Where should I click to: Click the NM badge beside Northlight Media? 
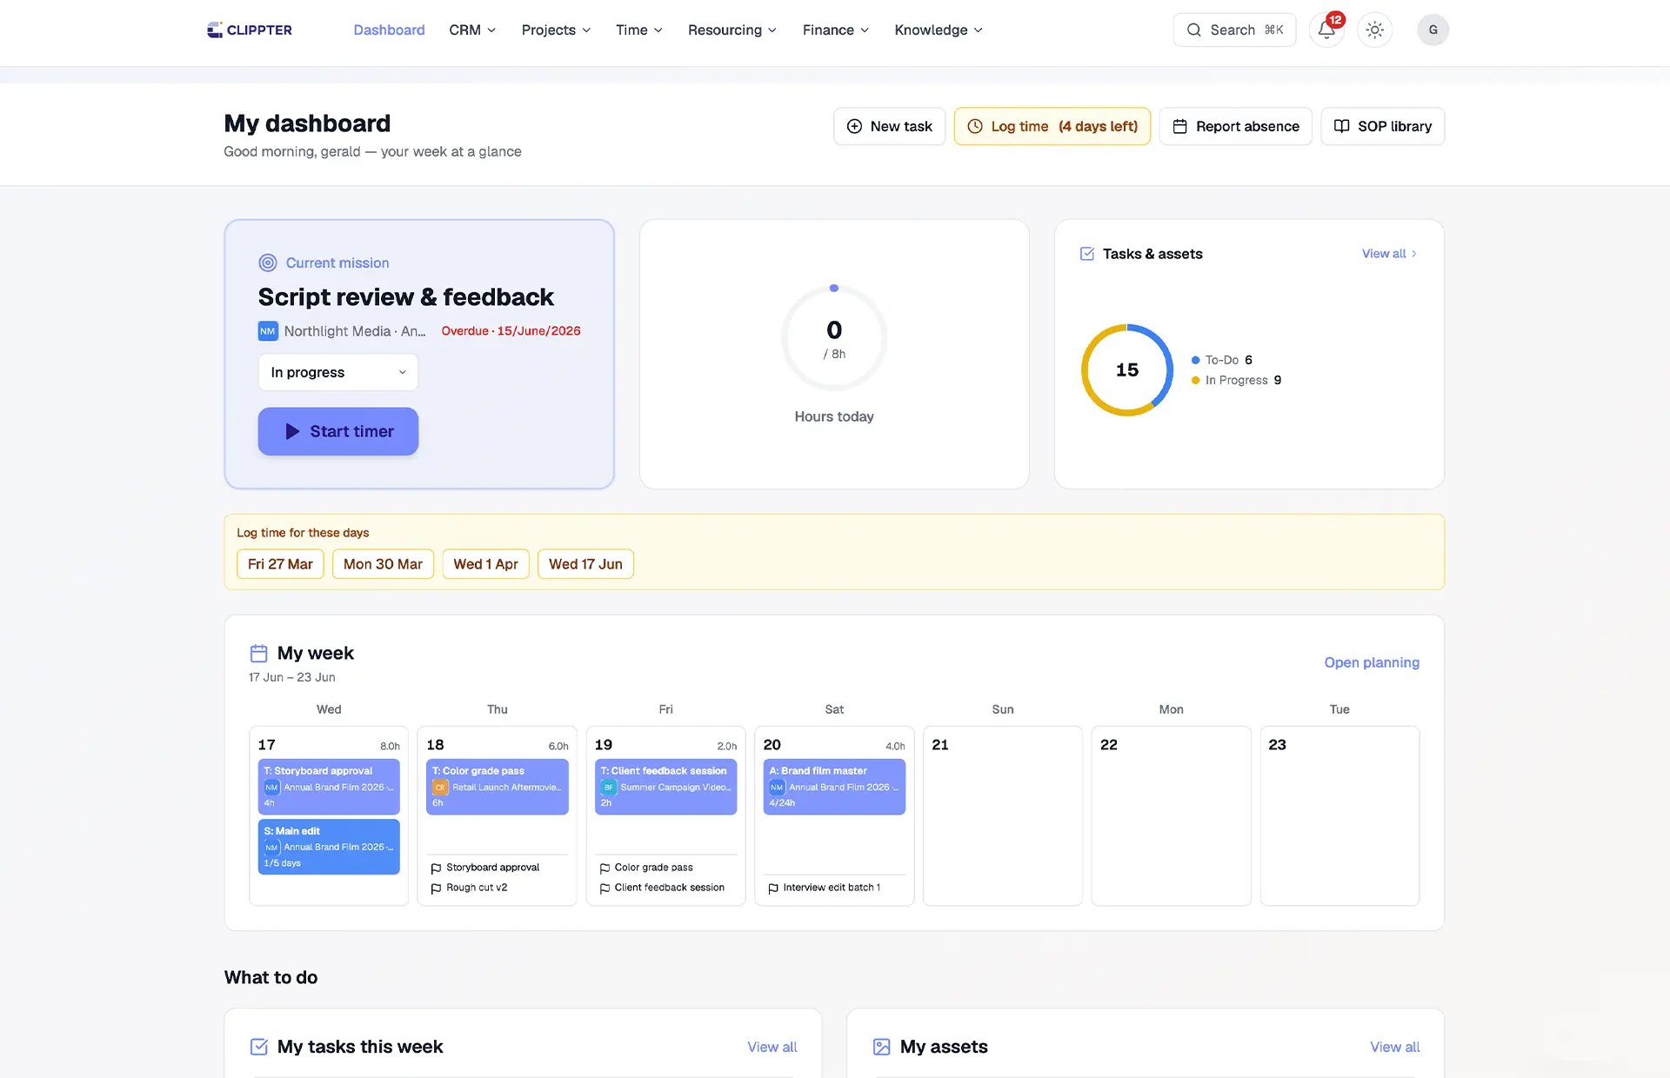pyautogui.click(x=268, y=331)
